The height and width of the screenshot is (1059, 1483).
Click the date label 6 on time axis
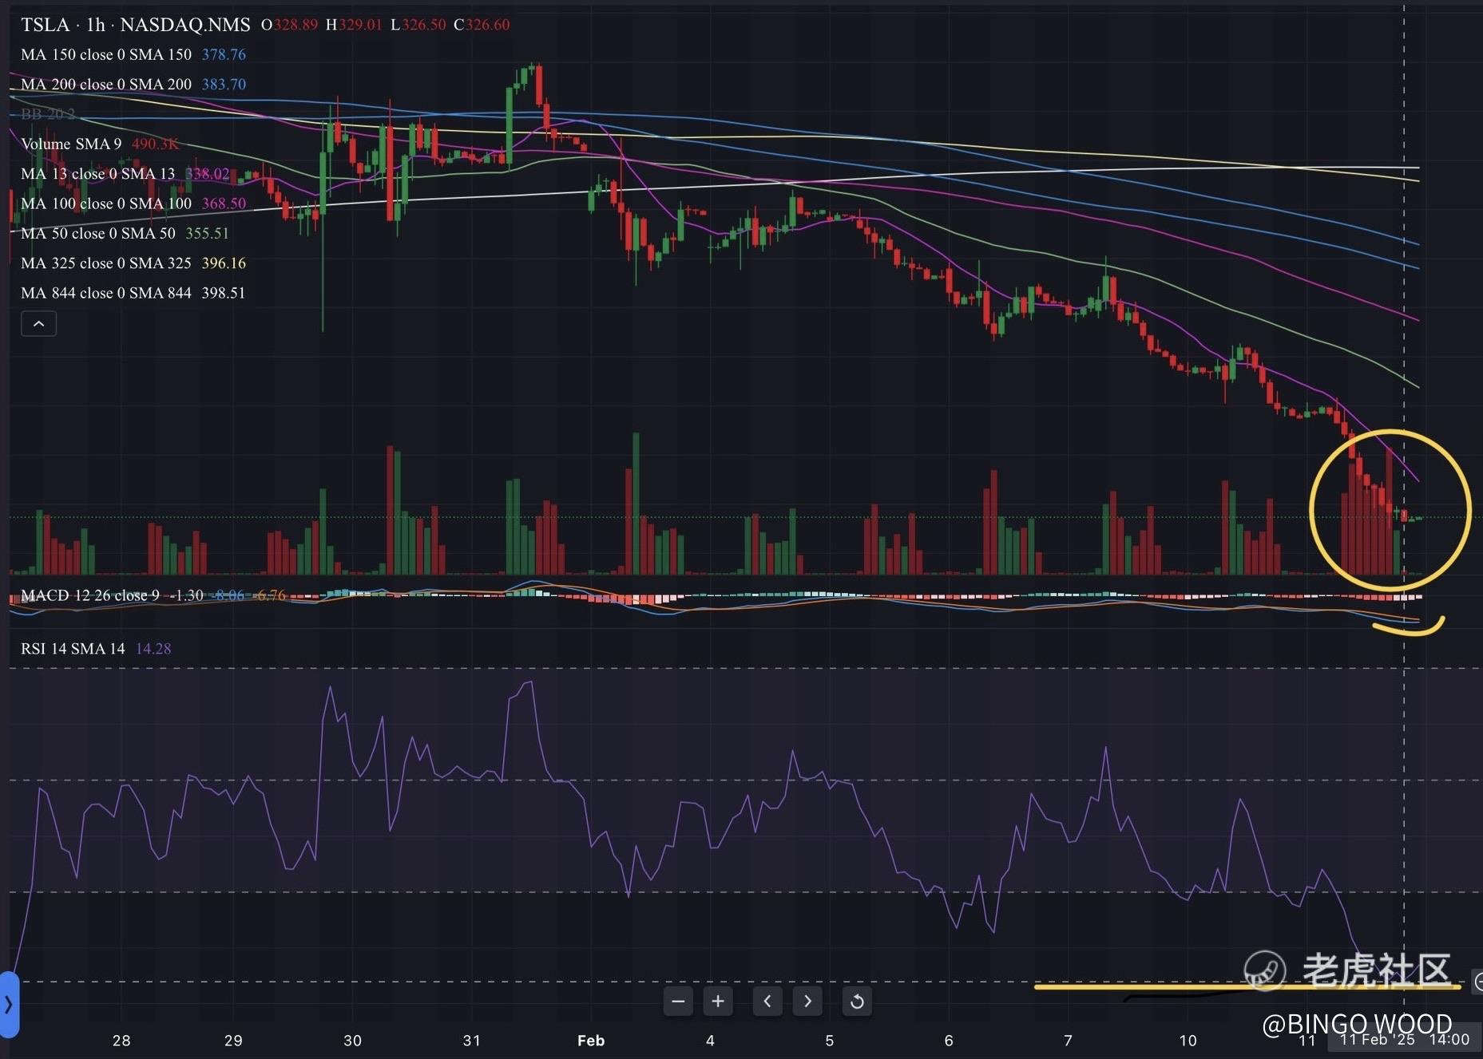tap(949, 1041)
